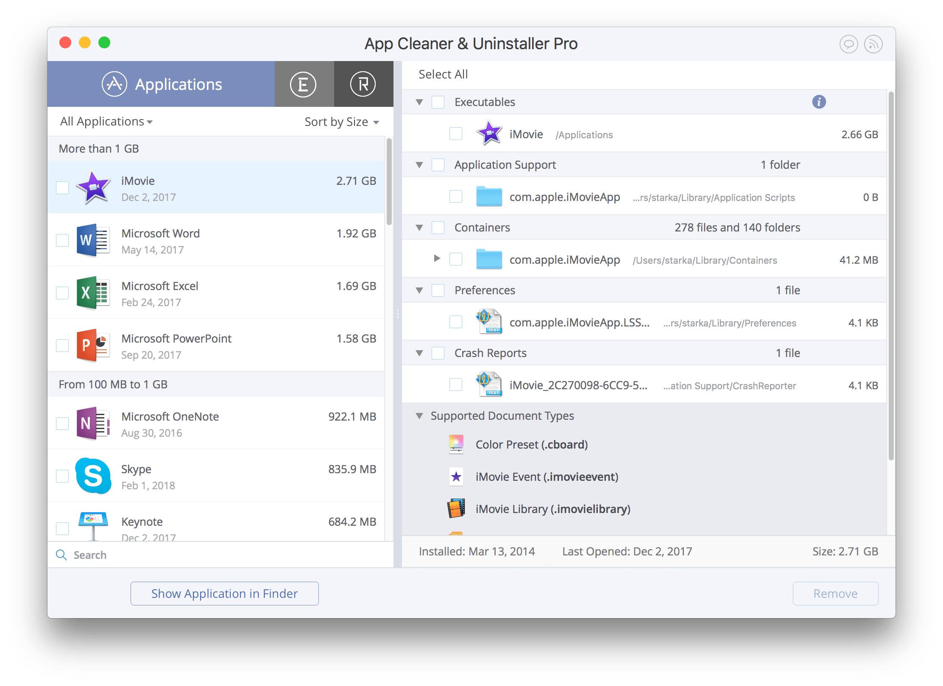The height and width of the screenshot is (686, 943).
Task: Select the iMovie application icon
Action: (x=95, y=186)
